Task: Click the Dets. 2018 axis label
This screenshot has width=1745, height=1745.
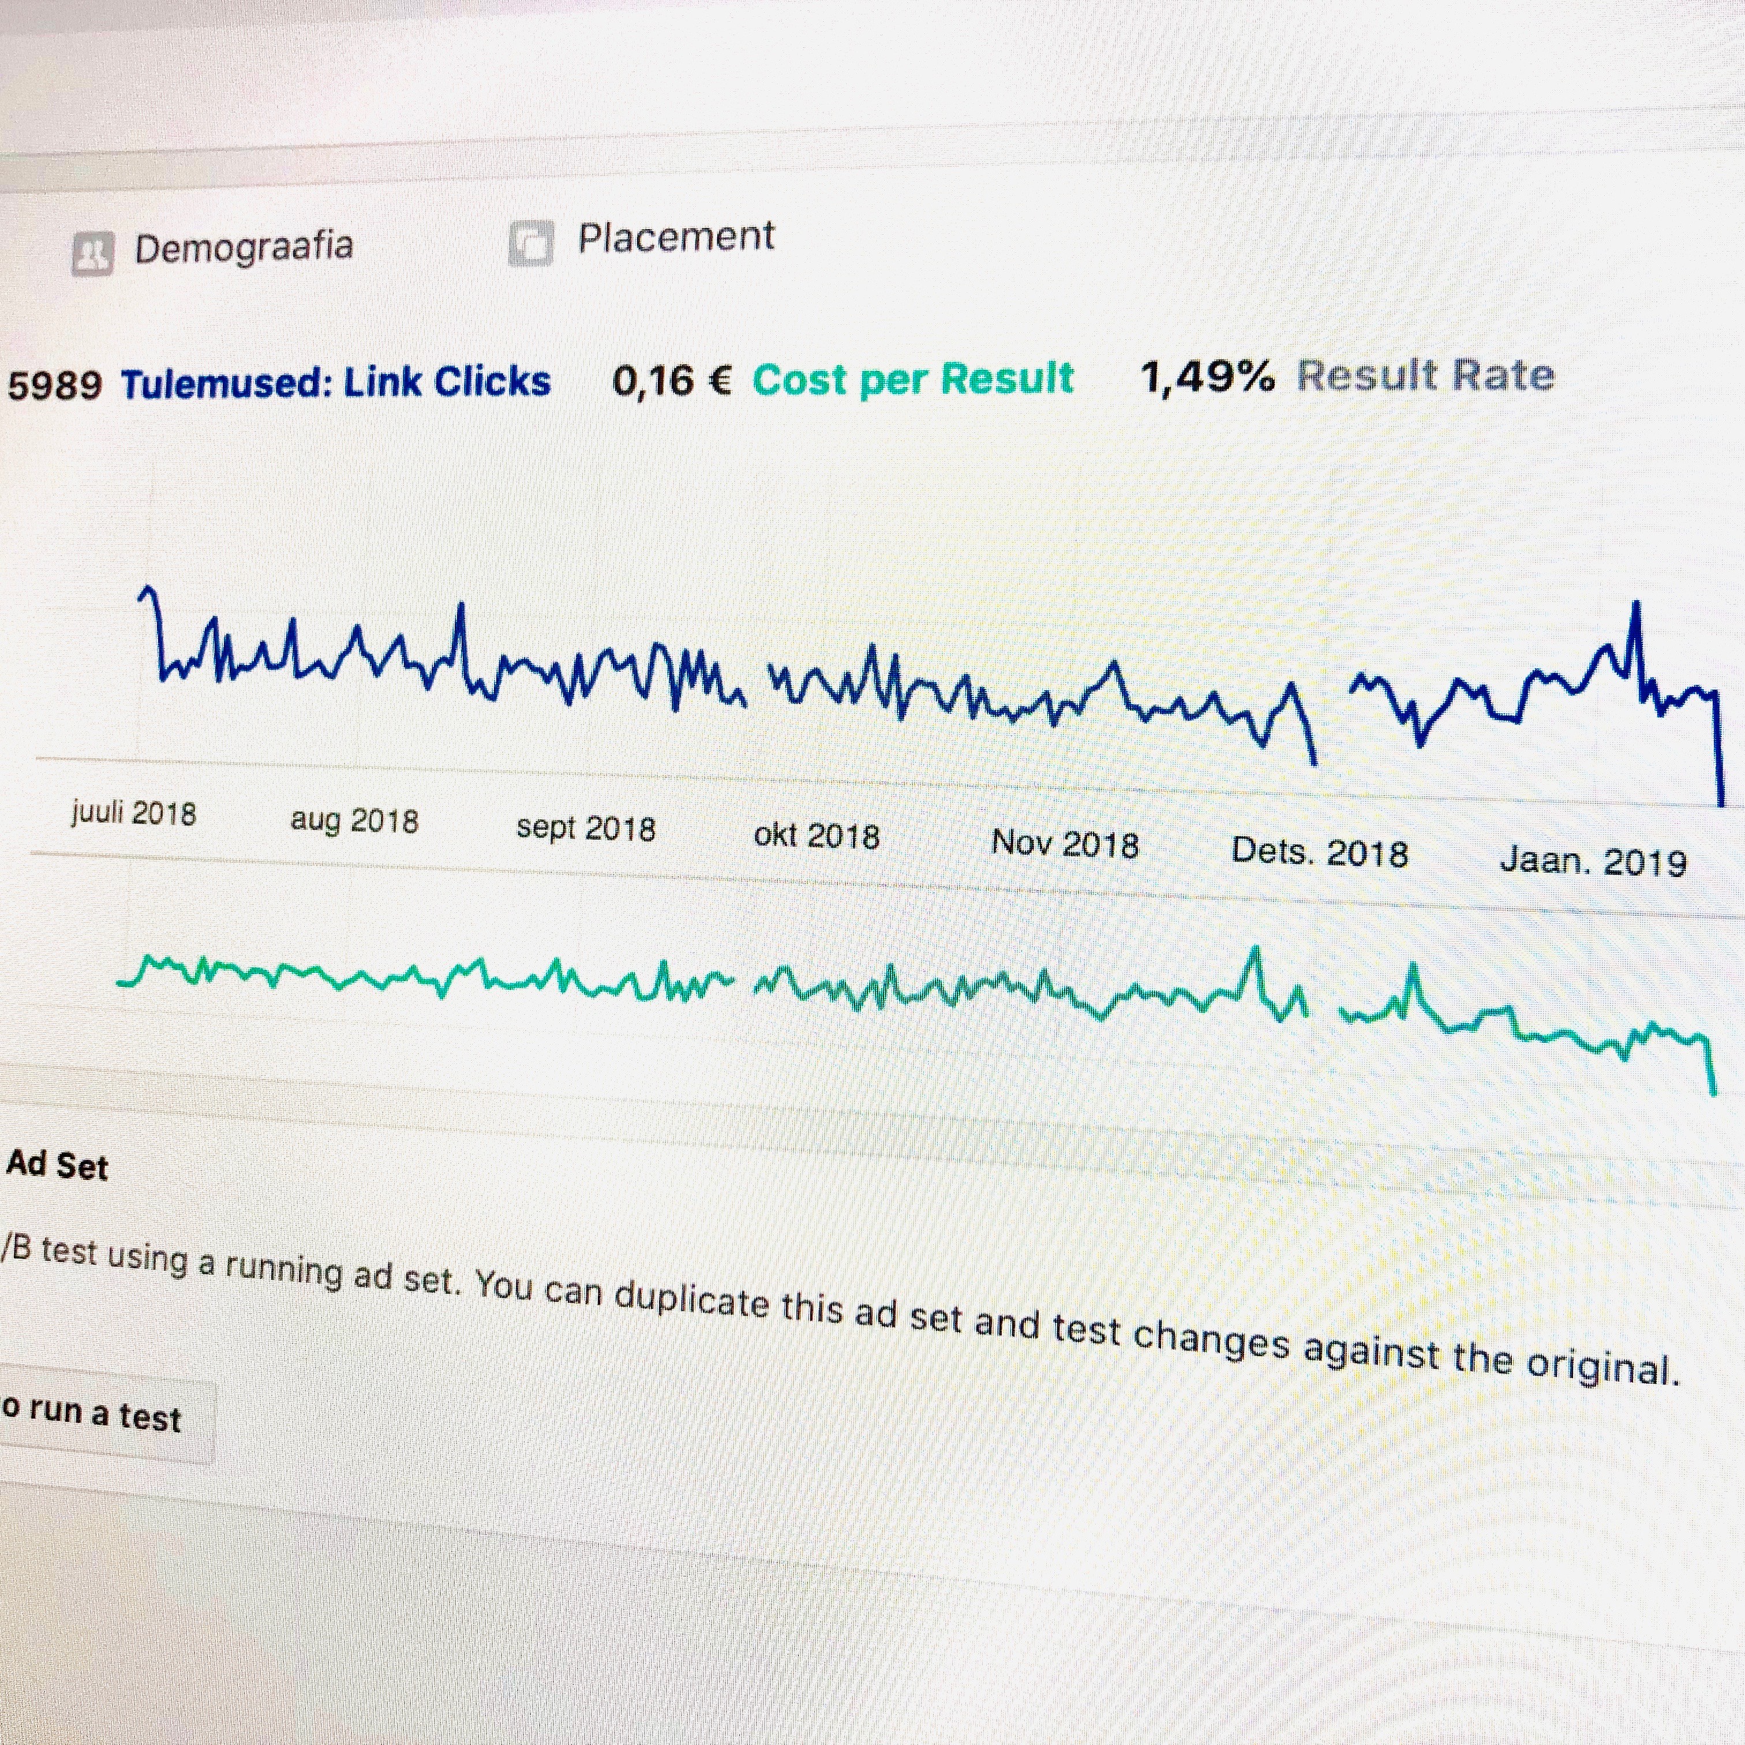Action: coord(1320,853)
